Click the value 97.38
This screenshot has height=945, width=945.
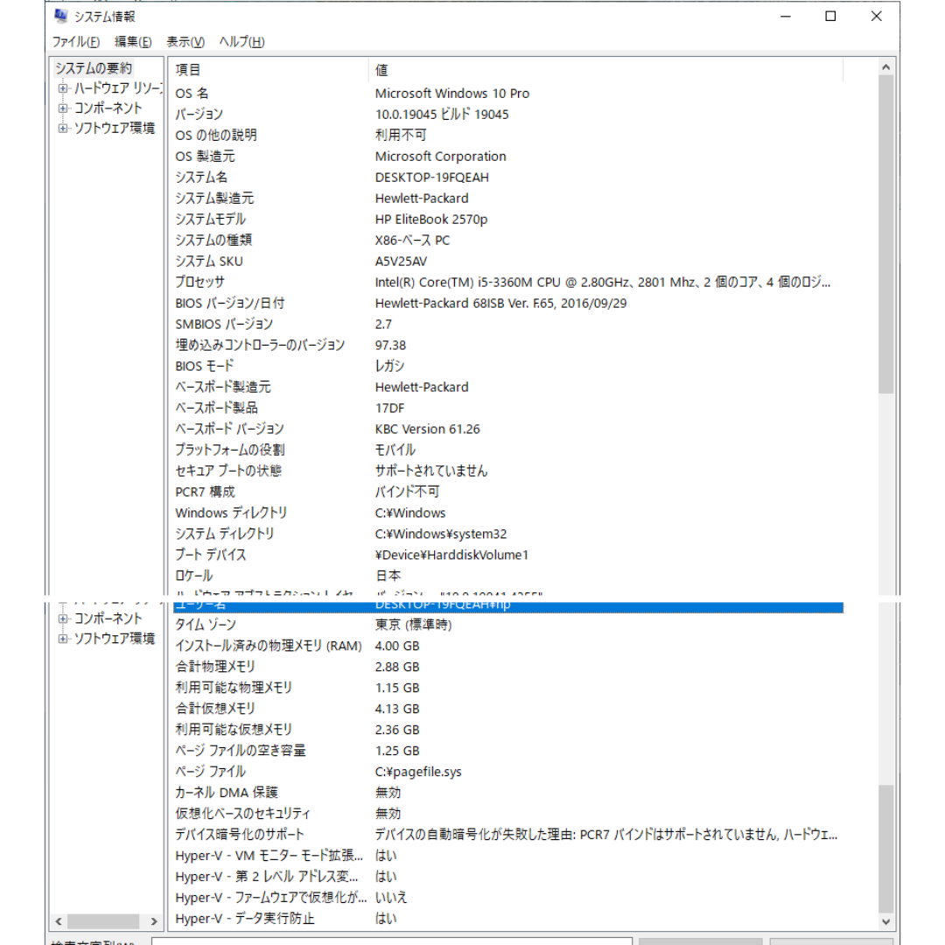(x=390, y=346)
